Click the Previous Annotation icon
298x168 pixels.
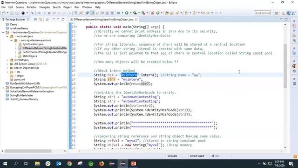tap(195, 13)
